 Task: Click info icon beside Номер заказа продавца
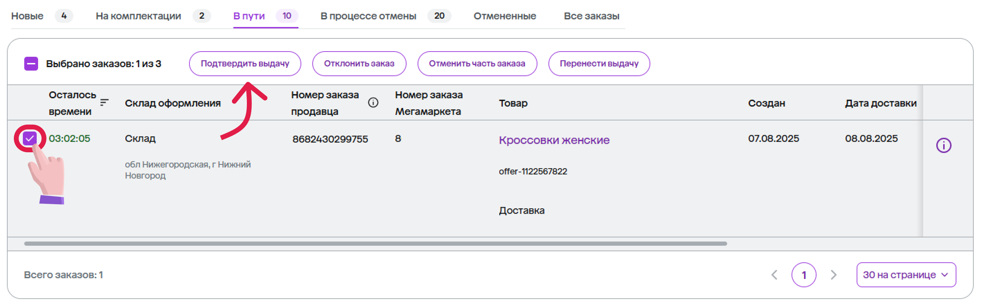(x=373, y=102)
